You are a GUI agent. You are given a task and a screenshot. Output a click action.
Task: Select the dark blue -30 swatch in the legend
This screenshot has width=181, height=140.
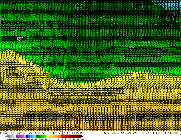click(27, 136)
